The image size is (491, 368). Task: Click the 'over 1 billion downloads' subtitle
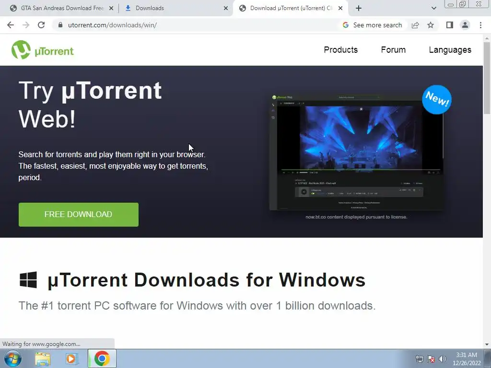point(197,306)
